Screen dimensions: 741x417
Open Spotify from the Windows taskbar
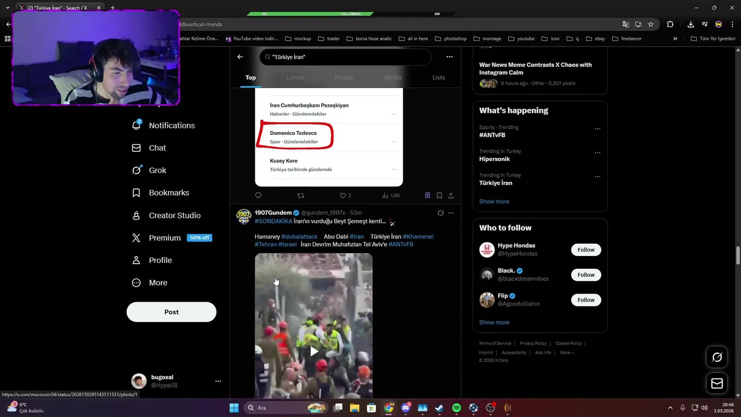click(x=456, y=408)
